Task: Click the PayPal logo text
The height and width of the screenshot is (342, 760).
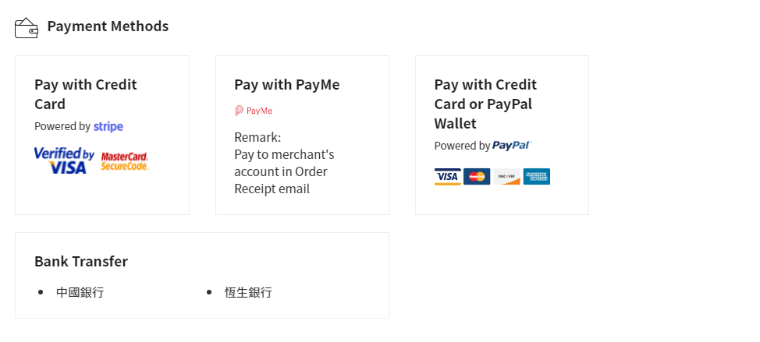Action: [x=512, y=146]
